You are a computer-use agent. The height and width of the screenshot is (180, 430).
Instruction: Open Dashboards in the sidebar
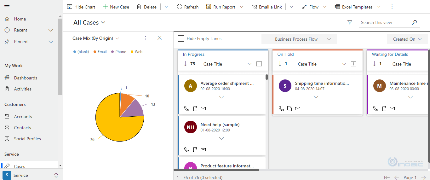pyautogui.click(x=26, y=78)
